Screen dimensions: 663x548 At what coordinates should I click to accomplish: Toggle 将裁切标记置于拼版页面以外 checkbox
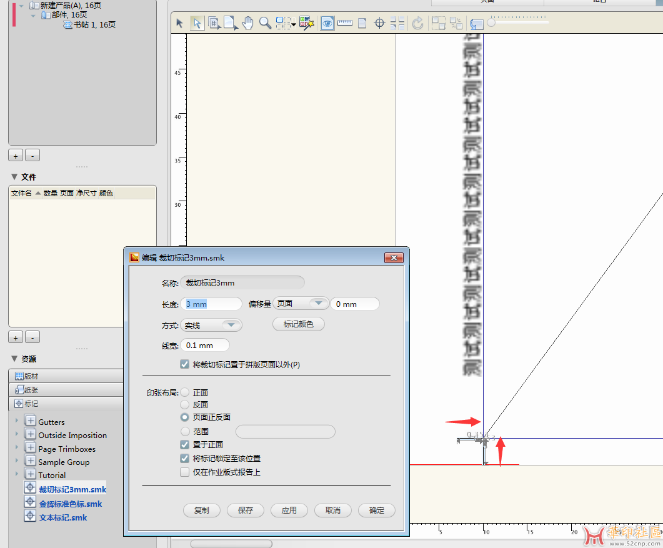[x=185, y=364]
